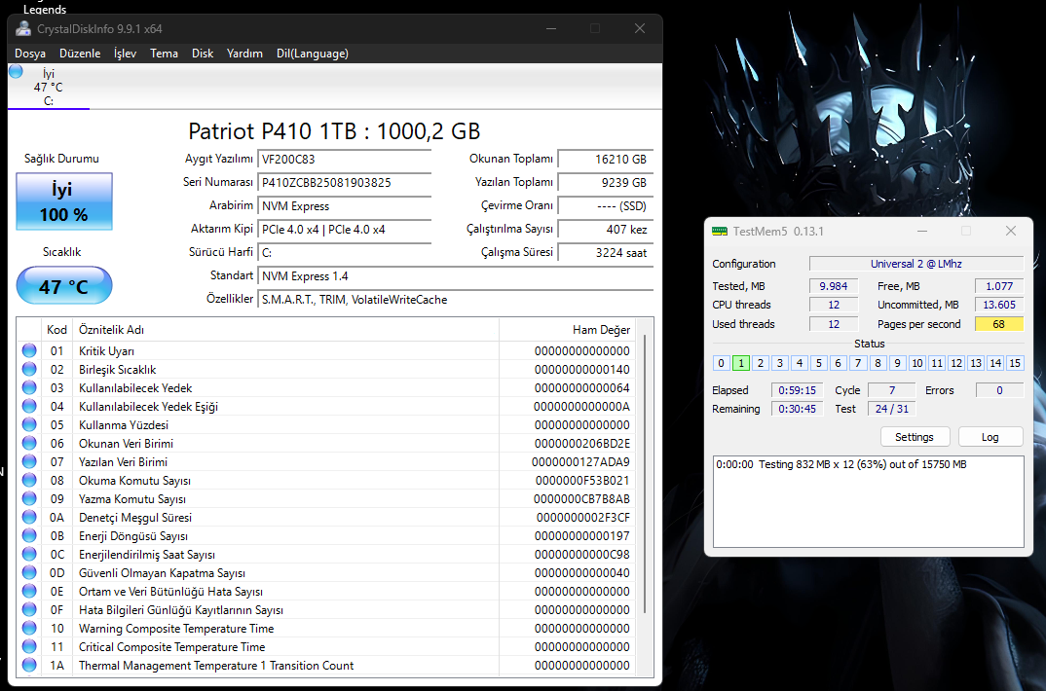The width and height of the screenshot is (1046, 691).
Task: Click the yellow Pages per second value 68
Action: pos(998,324)
